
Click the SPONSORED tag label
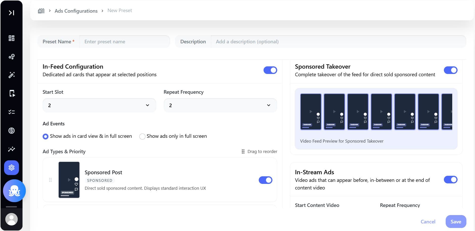pyautogui.click(x=100, y=180)
